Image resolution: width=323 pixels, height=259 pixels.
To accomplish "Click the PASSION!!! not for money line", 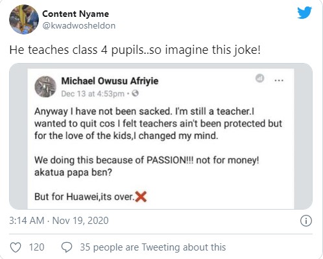I will tap(147, 160).
